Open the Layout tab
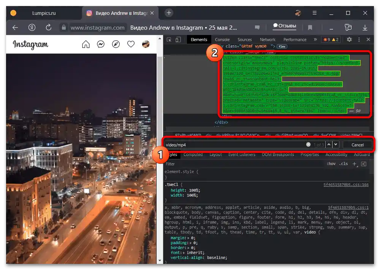This screenshot has width=380, height=270. [216, 154]
